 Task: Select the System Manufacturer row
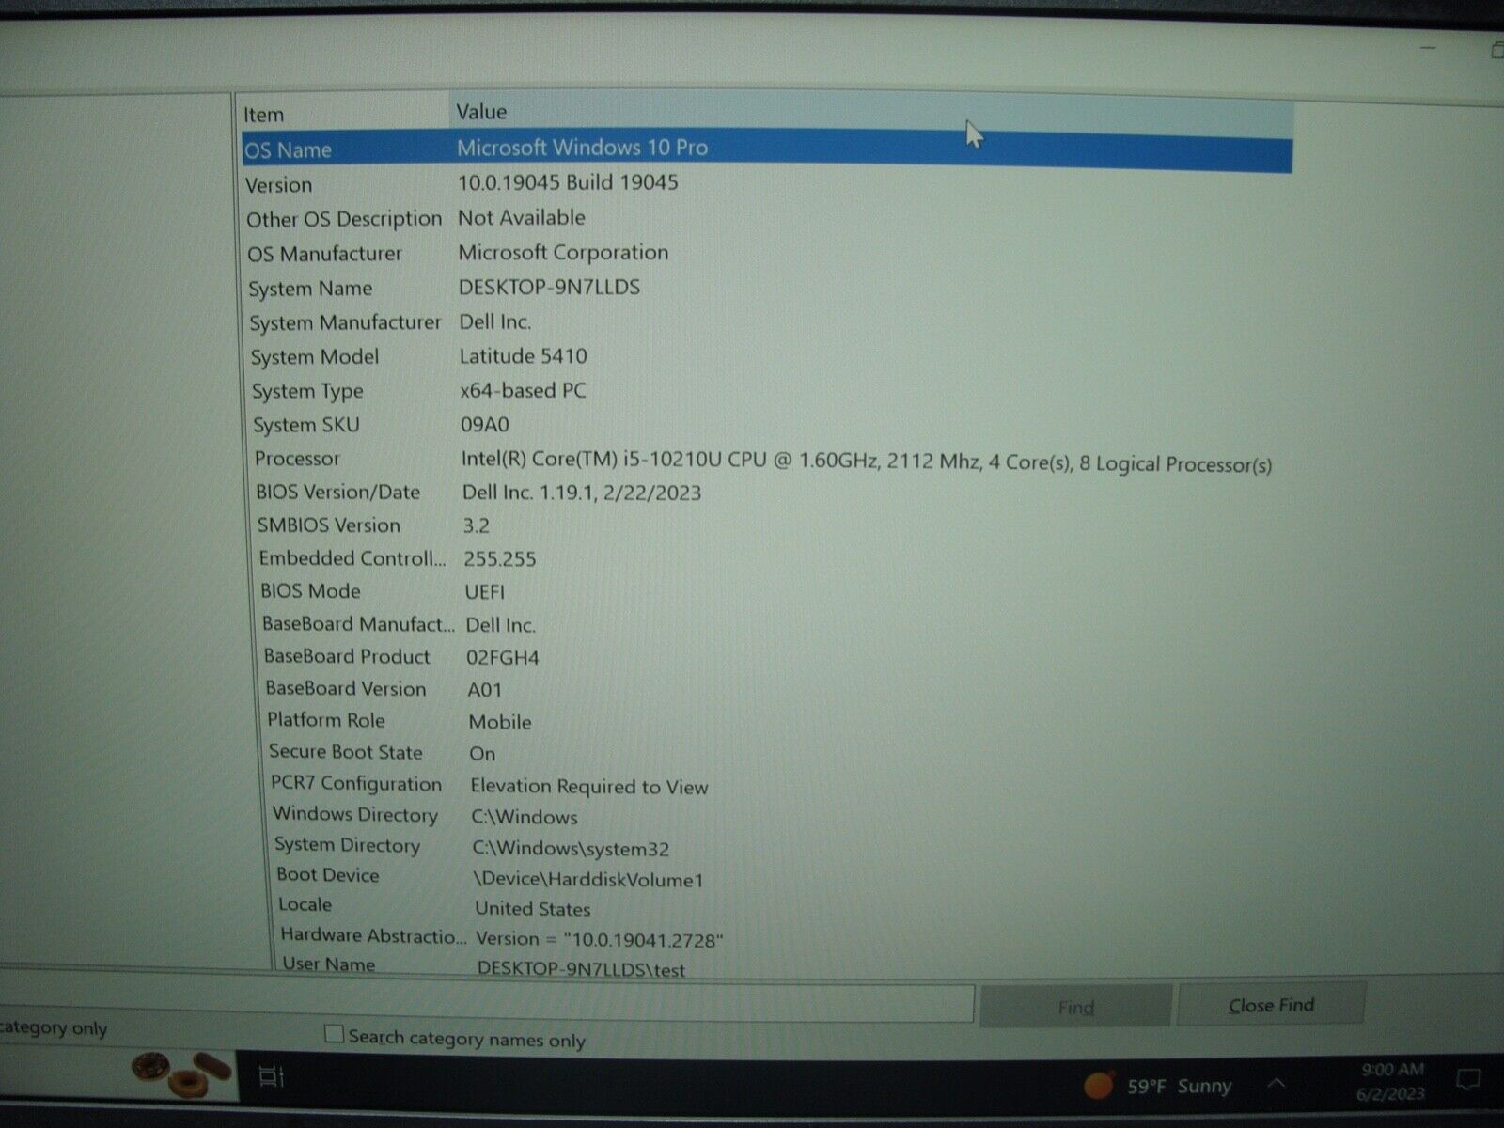tap(770, 322)
